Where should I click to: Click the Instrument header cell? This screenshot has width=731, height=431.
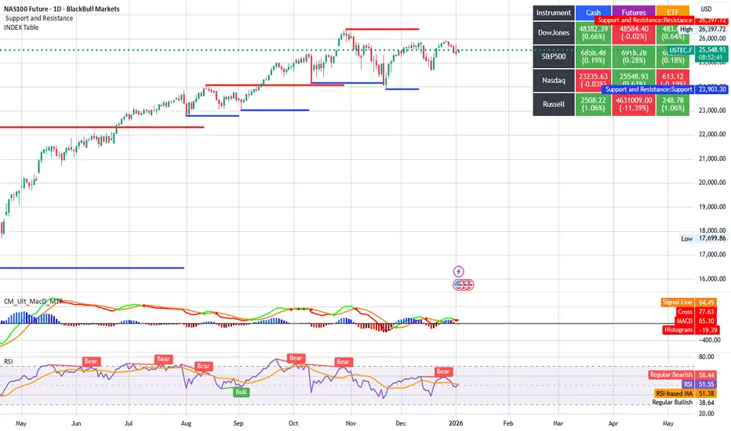coord(554,13)
